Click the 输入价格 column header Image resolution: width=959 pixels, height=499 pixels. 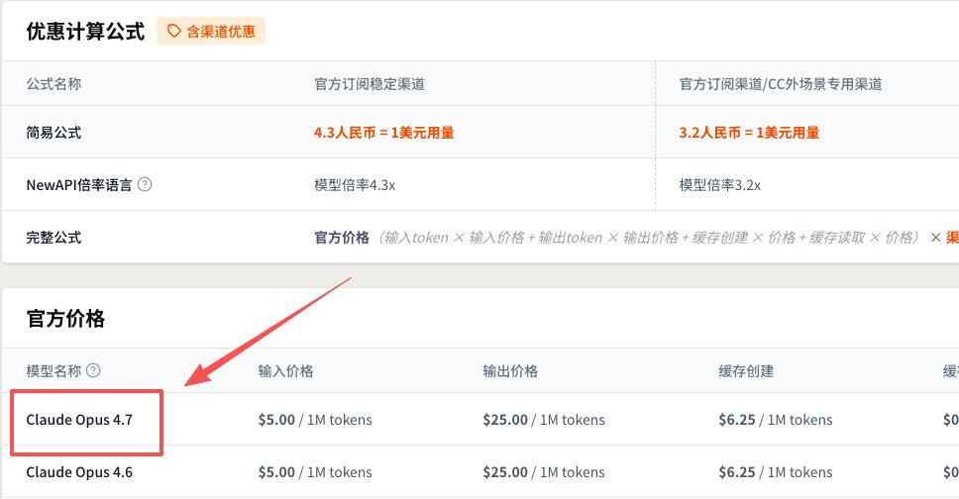(x=285, y=370)
